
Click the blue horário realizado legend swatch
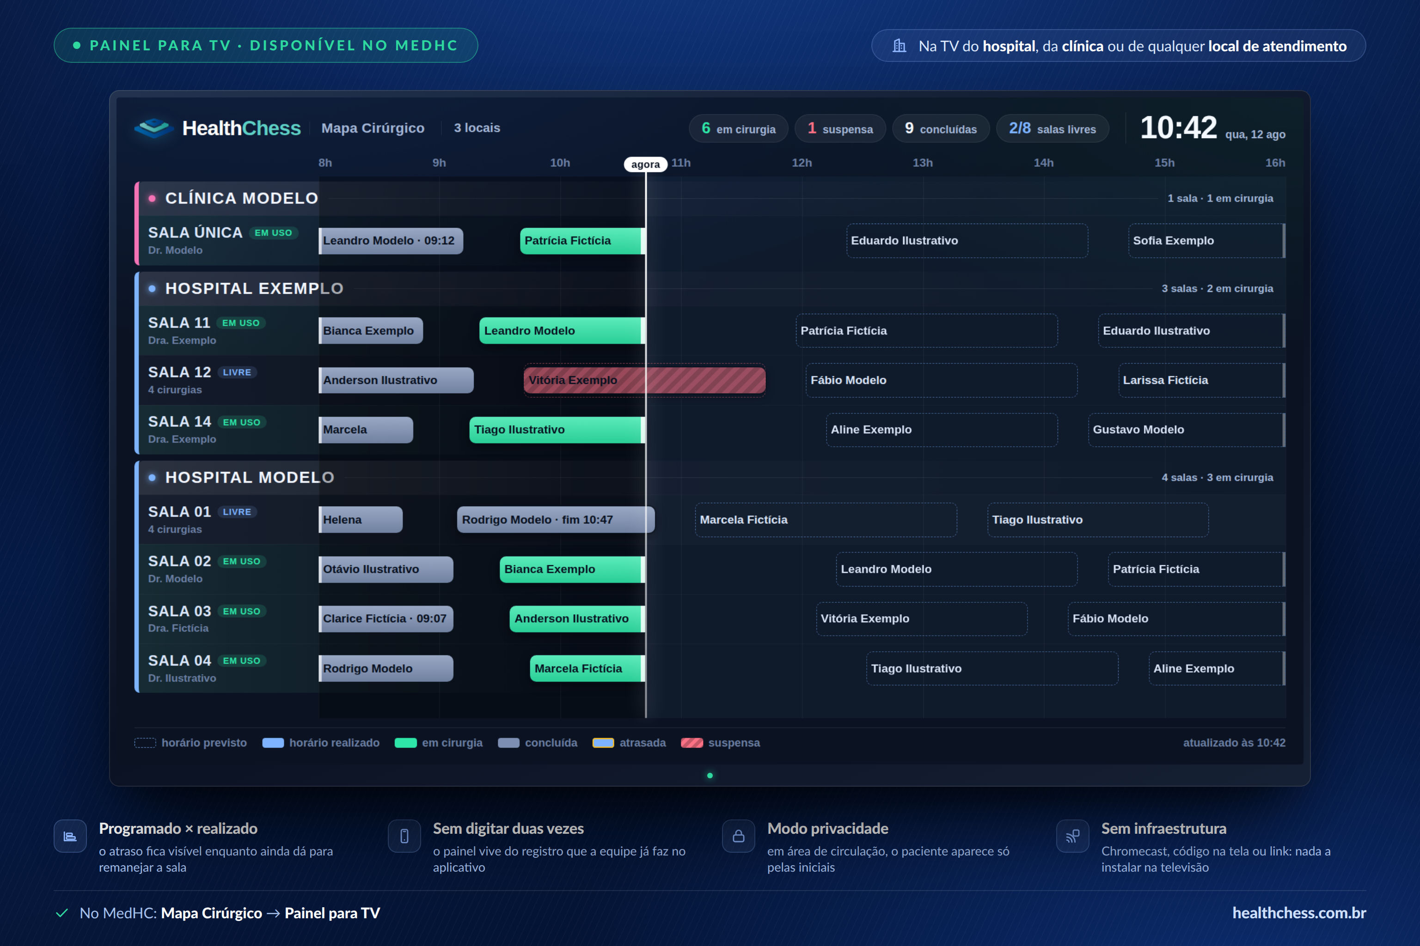pos(273,743)
